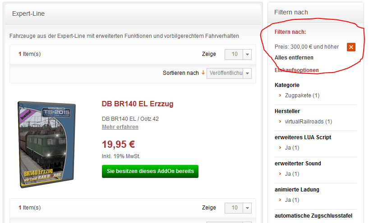Image resolution: width=378 pixels, height=223 pixels.
Task: Click the Hersteller filter heading
Action: 287,111
